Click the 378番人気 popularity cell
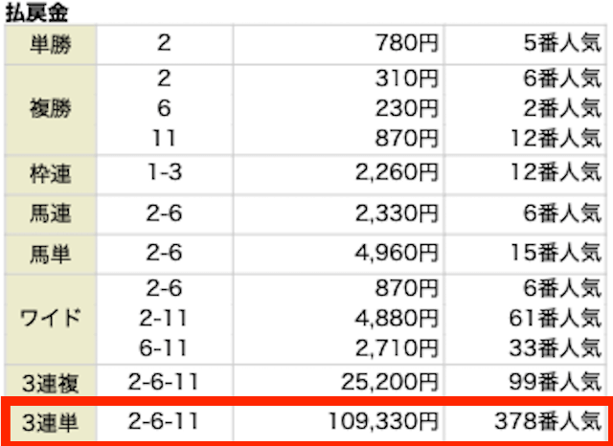The height and width of the screenshot is (446, 613). pos(548,422)
